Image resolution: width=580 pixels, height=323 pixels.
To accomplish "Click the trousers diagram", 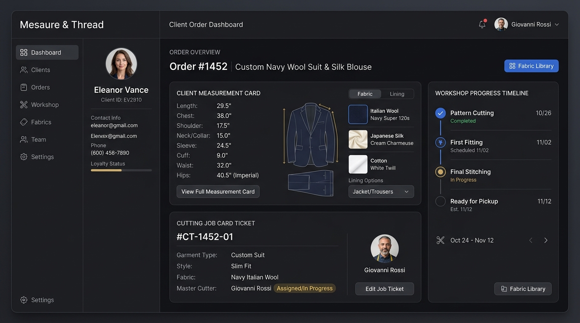I will pyautogui.click(x=311, y=183).
